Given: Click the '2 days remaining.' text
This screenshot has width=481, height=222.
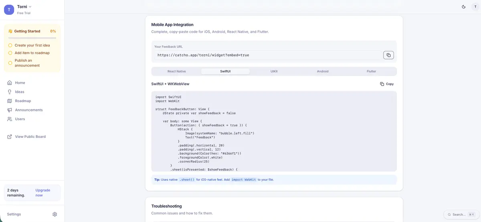Looking at the screenshot, I should 16,193.
